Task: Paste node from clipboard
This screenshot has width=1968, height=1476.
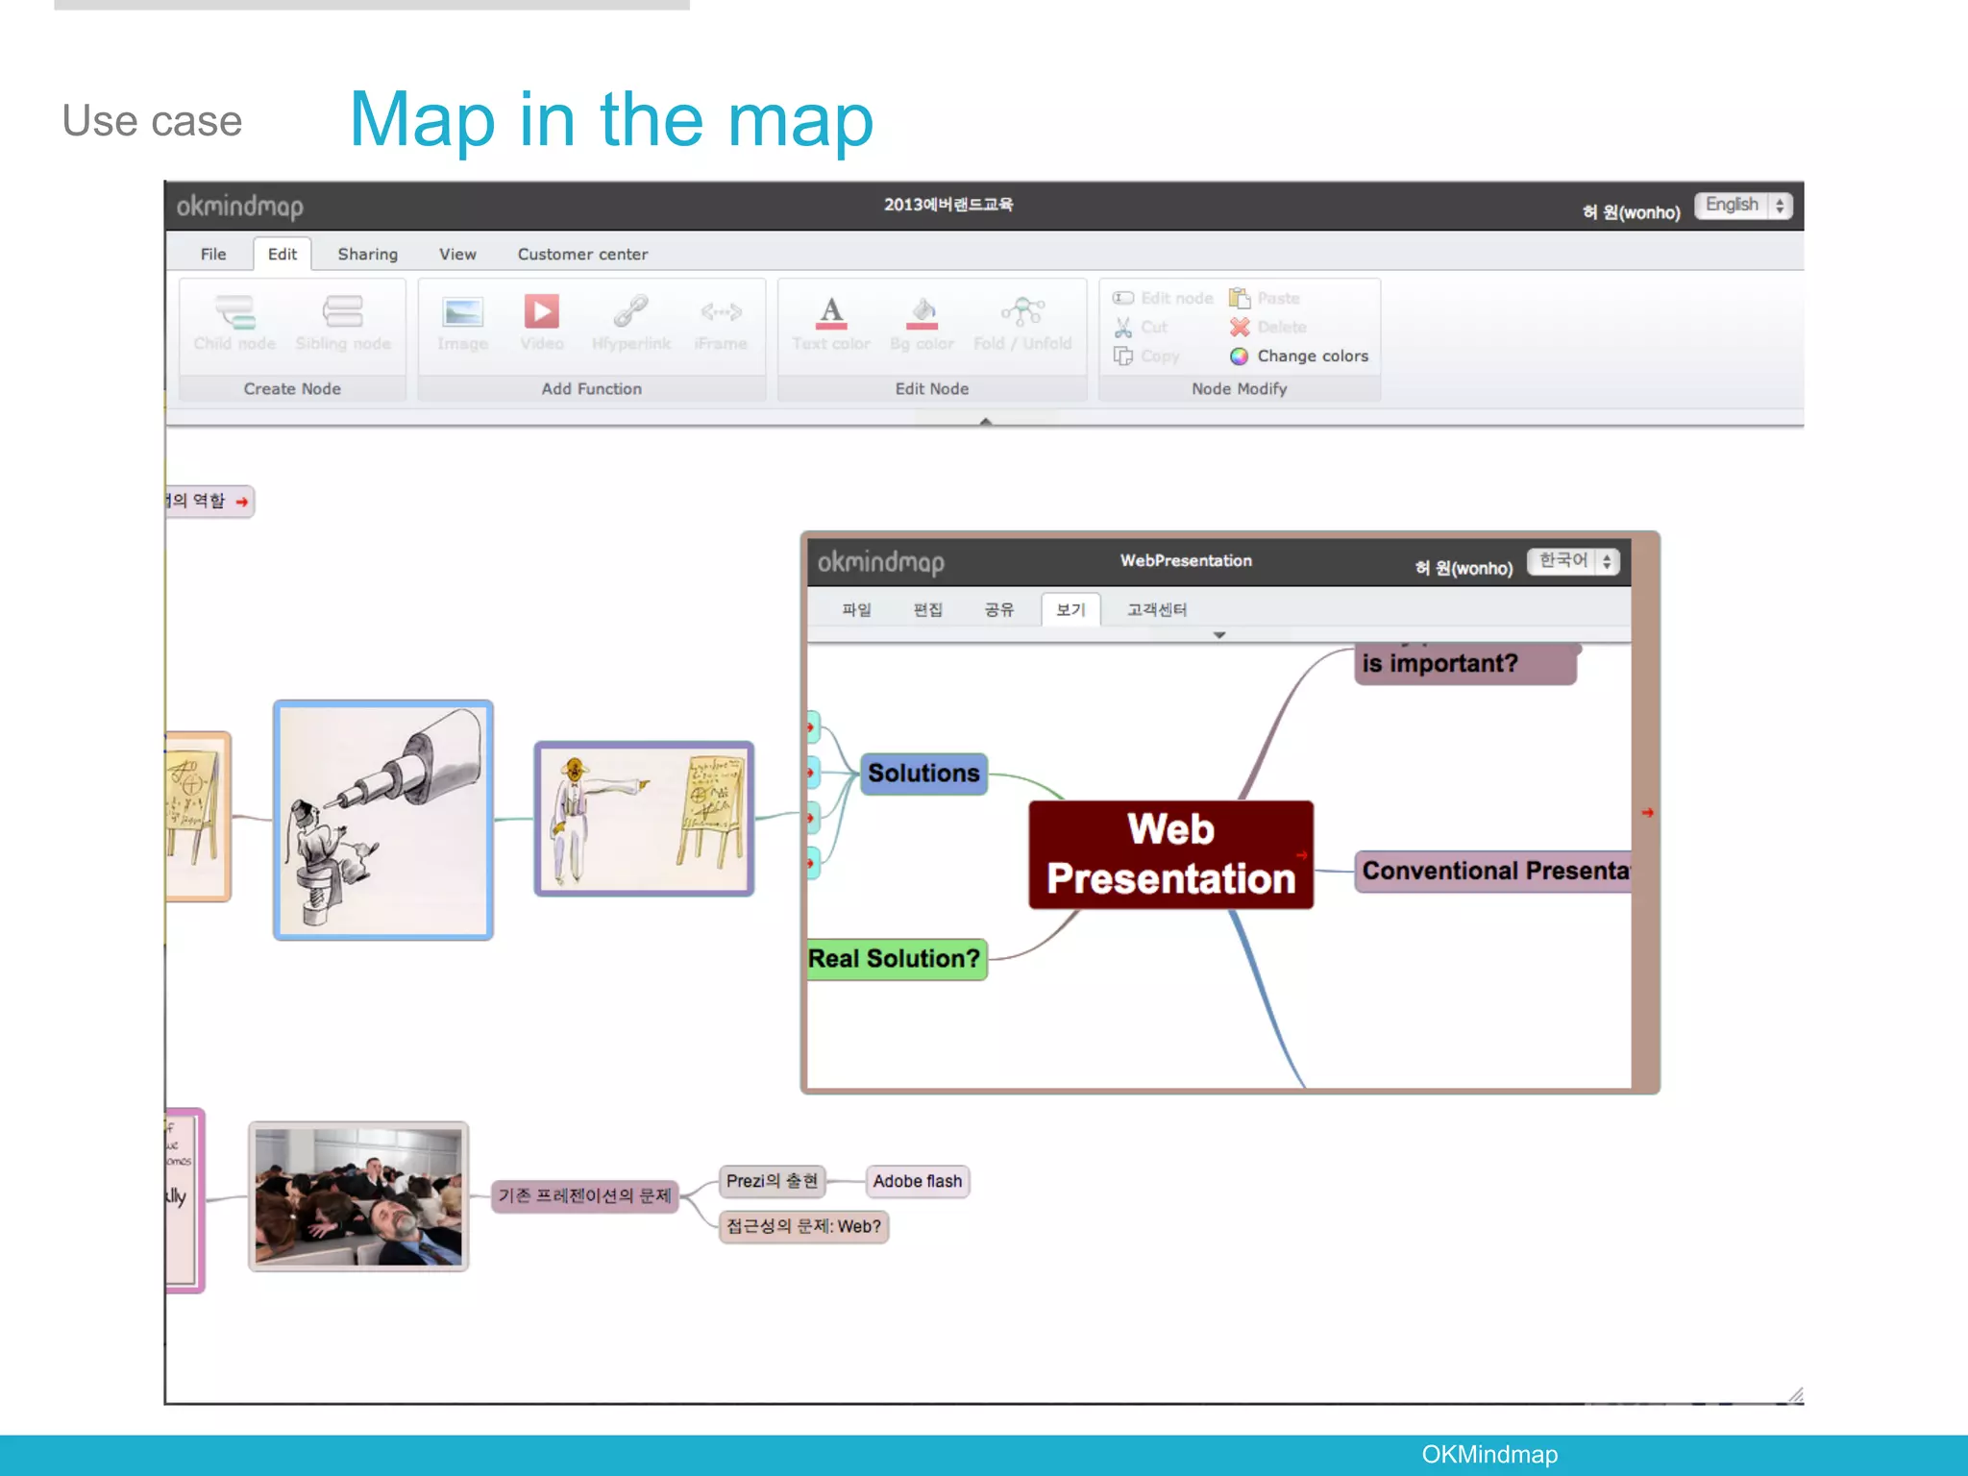Action: 1265,298
